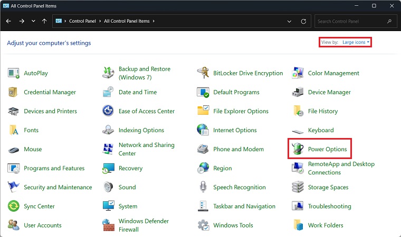Go up one level with Up arrow
The image size is (401, 237).
44,21
